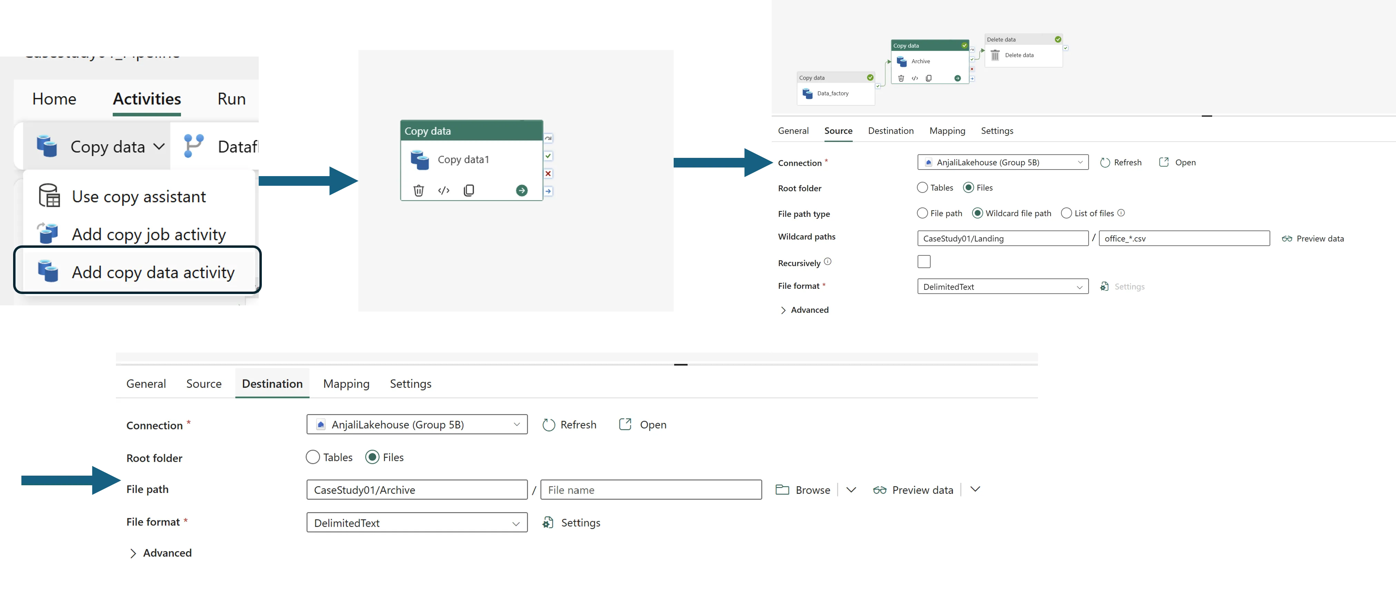Click the CaseStudy01/Archive file path field
1396x609 pixels.
pyautogui.click(x=417, y=489)
